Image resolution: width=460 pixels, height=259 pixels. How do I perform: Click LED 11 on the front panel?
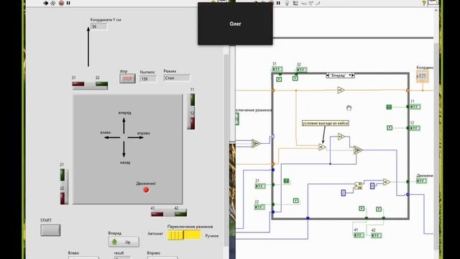point(193,99)
